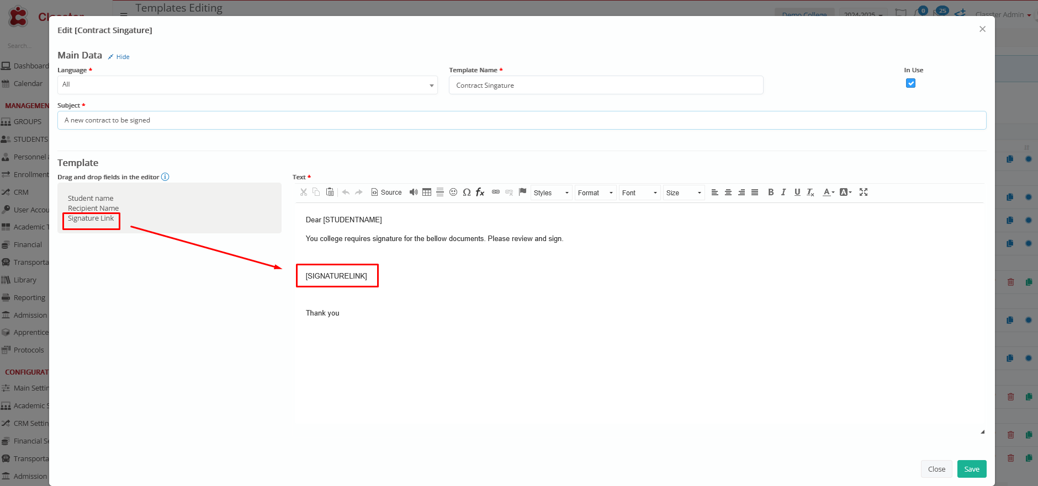This screenshot has height=486, width=1038.
Task: Open the Format dropdown
Action: click(595, 193)
